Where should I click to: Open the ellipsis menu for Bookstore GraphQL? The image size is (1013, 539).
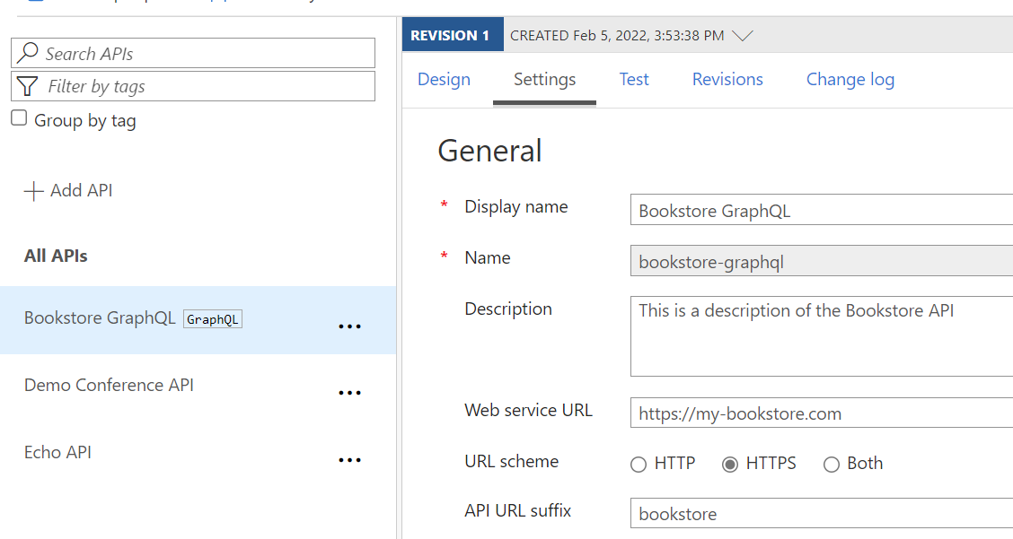click(x=349, y=326)
